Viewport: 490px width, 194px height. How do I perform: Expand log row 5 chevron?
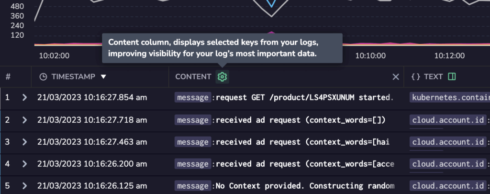[x=25, y=186]
